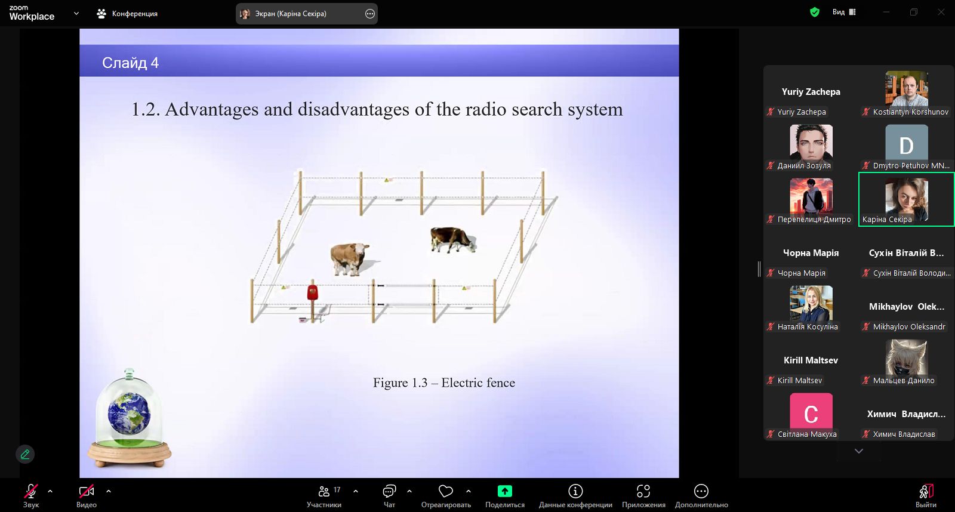Image resolution: width=955 pixels, height=512 pixels.
Task: Select Даниил Зозуля participant tile
Action: click(811, 146)
